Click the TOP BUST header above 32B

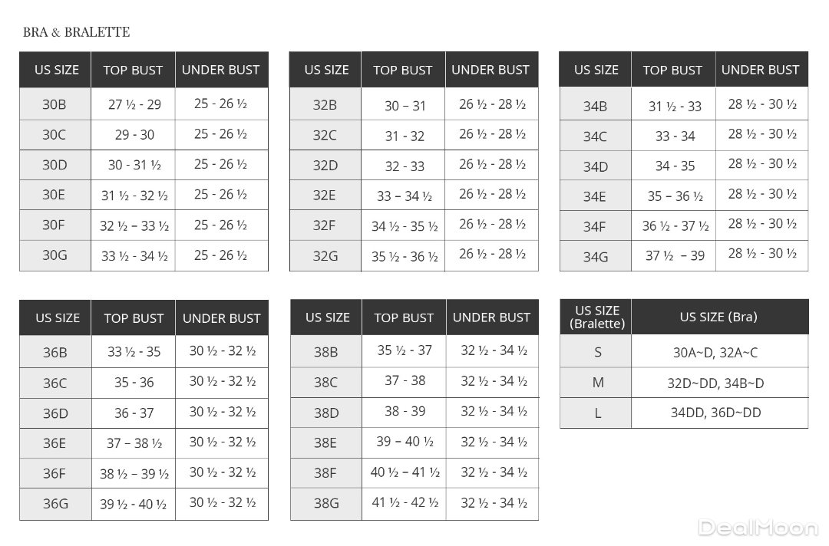coord(403,70)
